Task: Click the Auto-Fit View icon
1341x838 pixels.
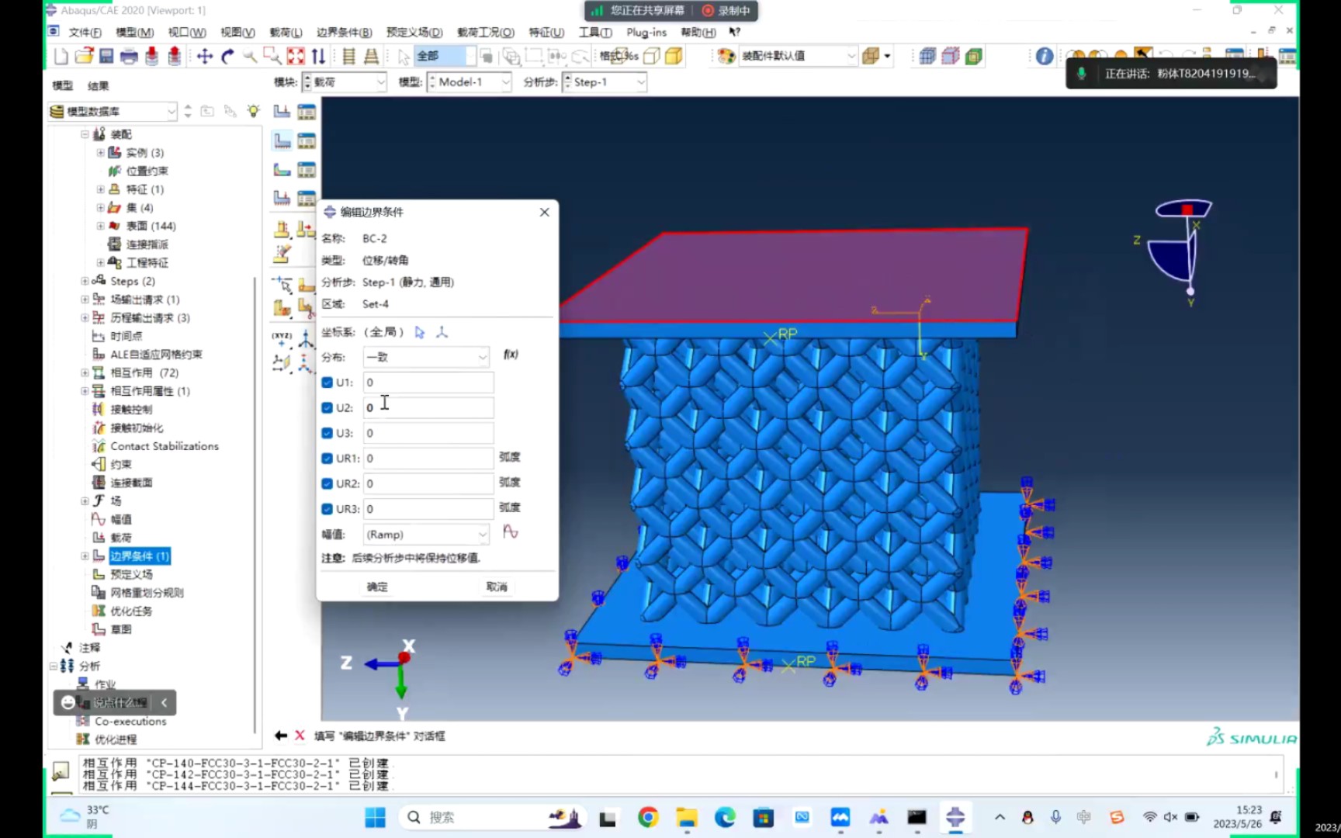Action: click(296, 56)
